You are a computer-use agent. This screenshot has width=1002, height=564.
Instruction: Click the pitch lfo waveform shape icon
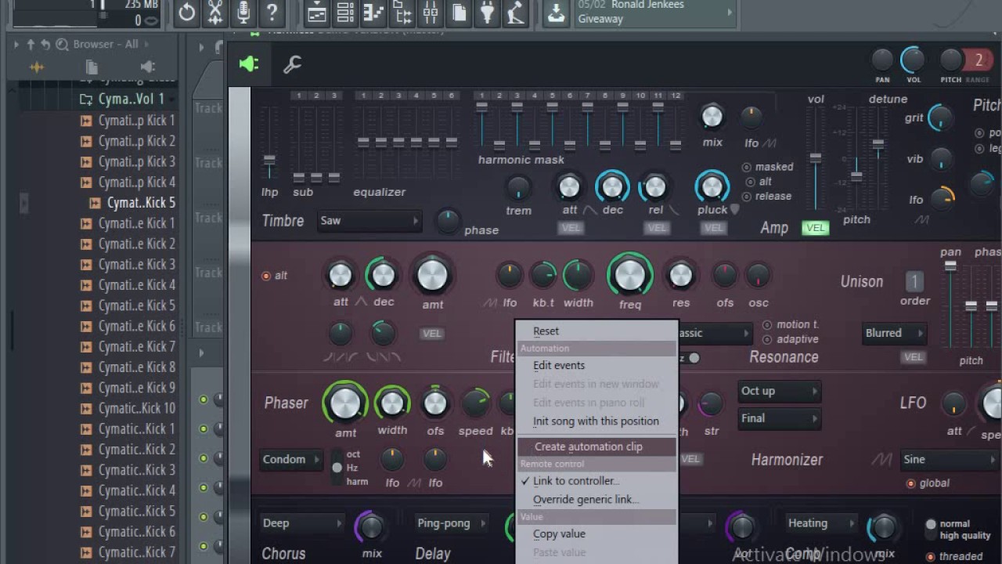click(921, 220)
